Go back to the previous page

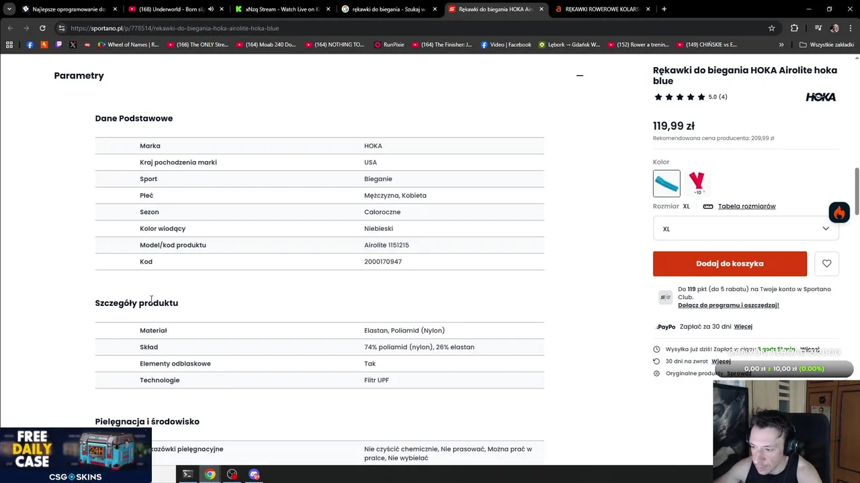pos(10,28)
